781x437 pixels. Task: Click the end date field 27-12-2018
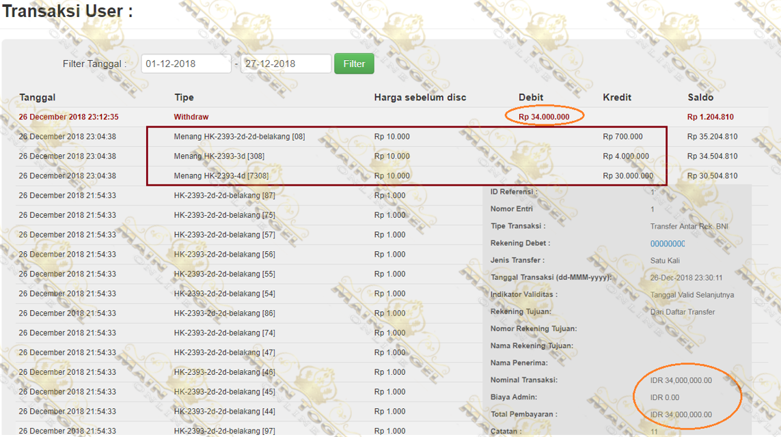point(286,64)
